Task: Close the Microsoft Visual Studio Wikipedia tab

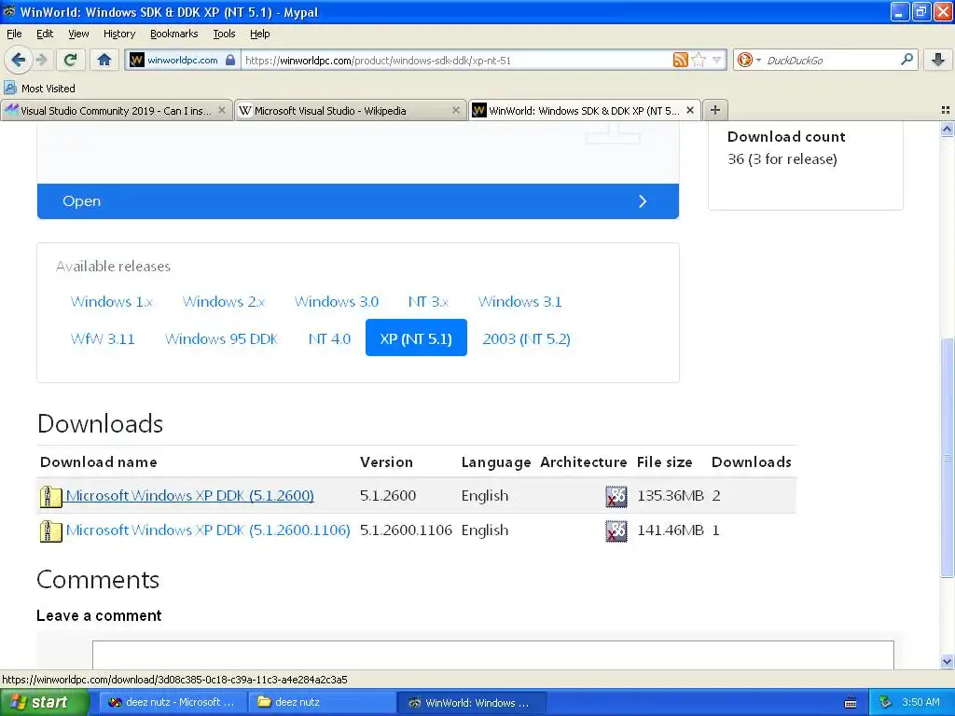Action: pos(455,110)
